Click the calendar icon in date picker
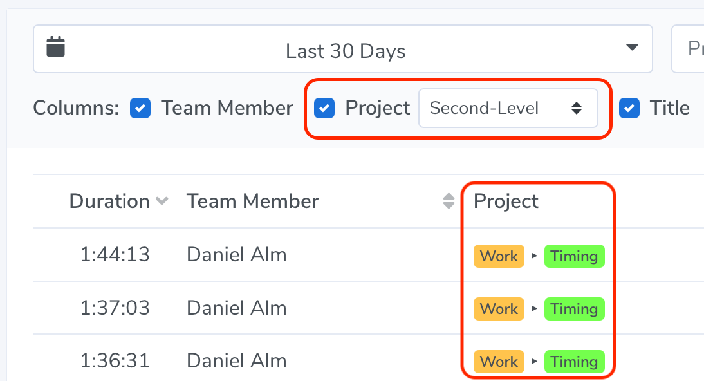The image size is (704, 381). tap(56, 47)
